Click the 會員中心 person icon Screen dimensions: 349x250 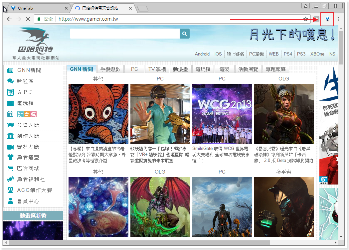pos(10,201)
